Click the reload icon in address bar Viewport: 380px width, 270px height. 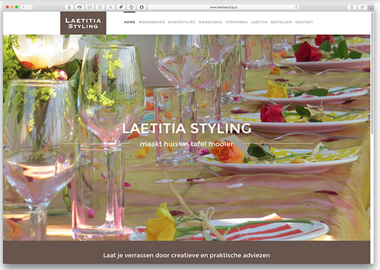click(296, 7)
